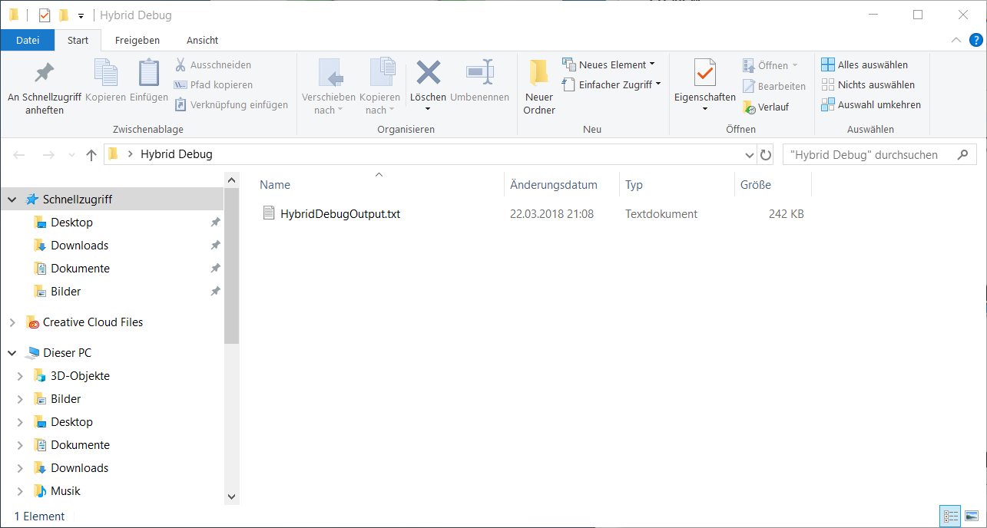This screenshot has height=528, width=987.
Task: Collapse the ribbon with chevron
Action: [956, 40]
